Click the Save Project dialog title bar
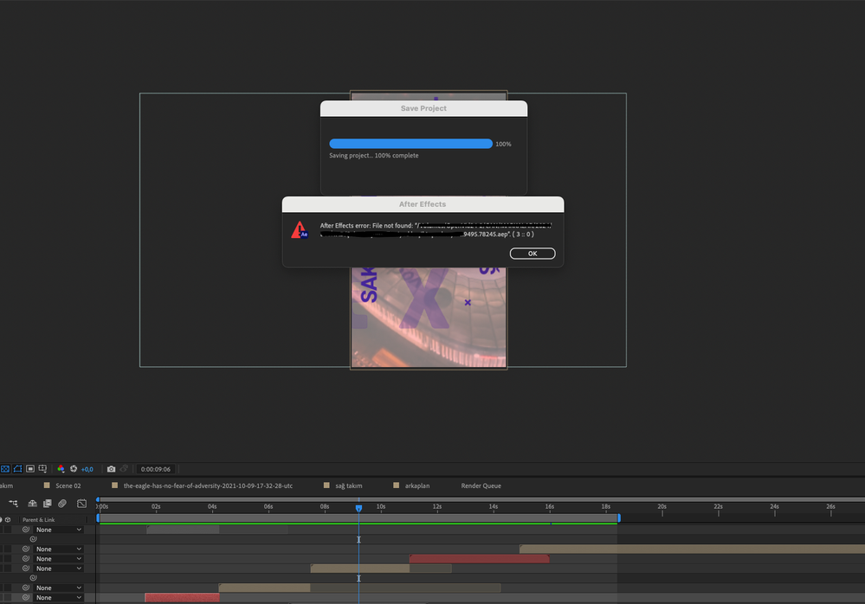This screenshot has height=604, width=865. pos(423,108)
